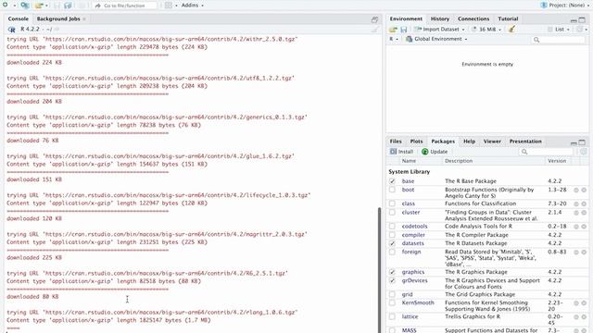Click the Environment search field
593x333 pixels.
(x=559, y=39)
